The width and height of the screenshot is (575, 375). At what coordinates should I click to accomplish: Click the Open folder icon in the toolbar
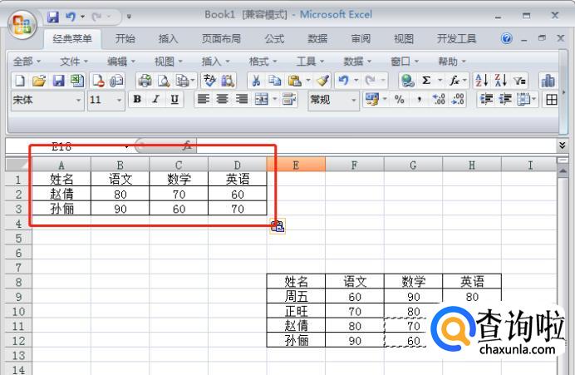39,81
